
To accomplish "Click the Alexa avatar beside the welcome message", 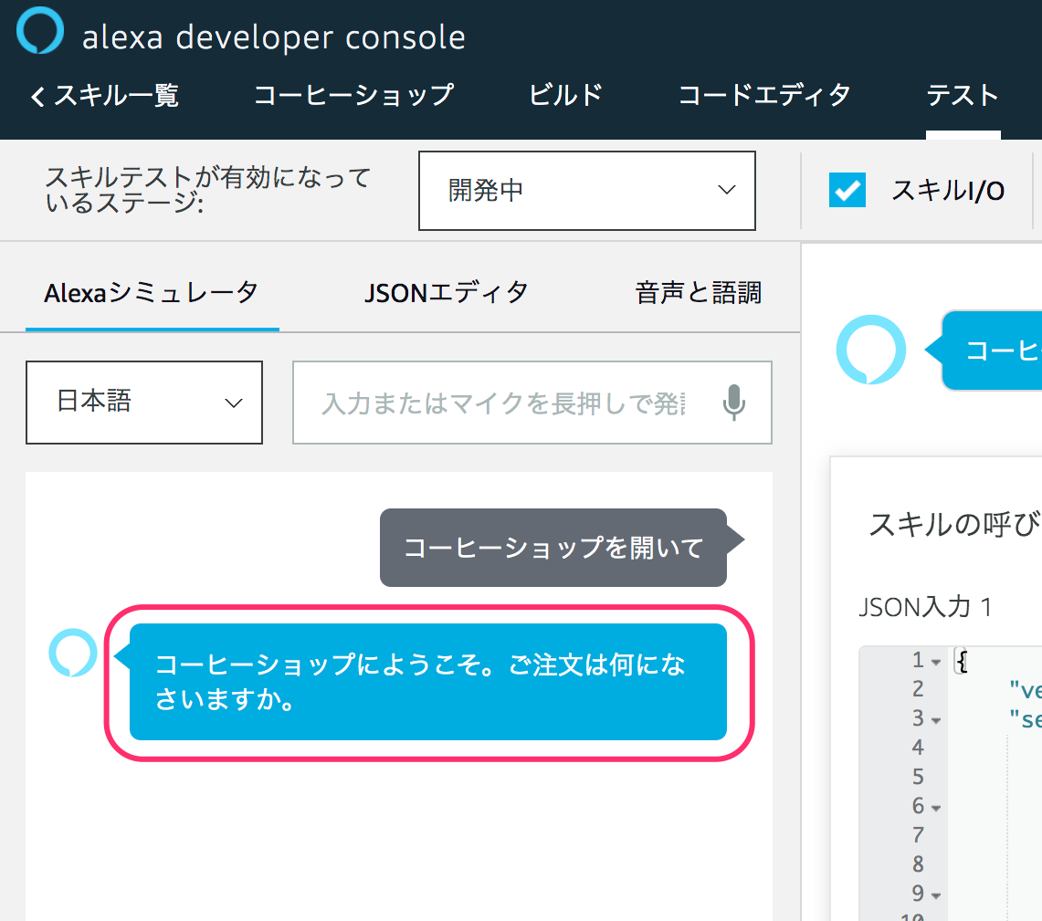I will pos(73,653).
